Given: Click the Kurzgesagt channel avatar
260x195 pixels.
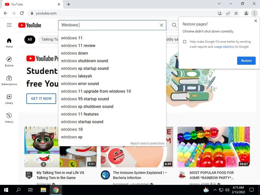Looking at the screenshot, I should pyautogui.click(x=105, y=175).
